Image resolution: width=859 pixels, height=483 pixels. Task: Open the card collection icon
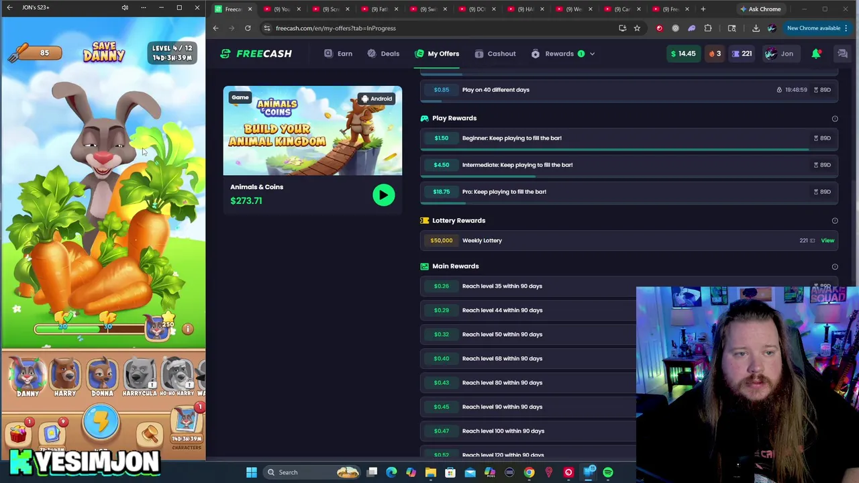(x=52, y=433)
